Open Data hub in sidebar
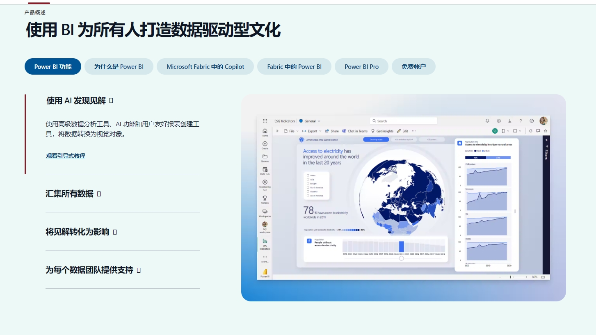Image resolution: width=596 pixels, height=335 pixels. [x=265, y=171]
